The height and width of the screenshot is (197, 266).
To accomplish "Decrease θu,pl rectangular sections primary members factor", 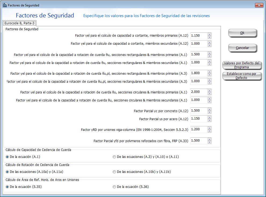I will tap(209, 75).
